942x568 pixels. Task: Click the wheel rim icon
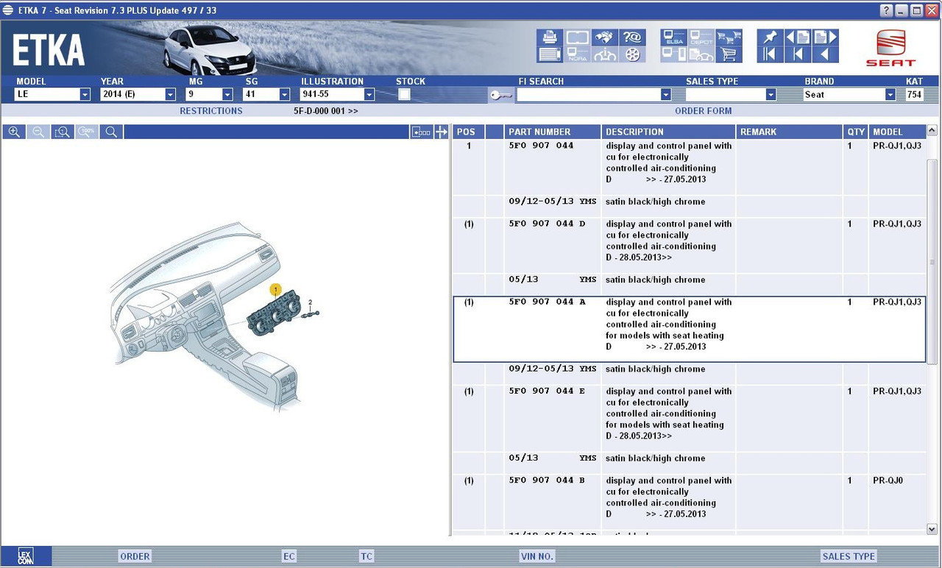632,54
